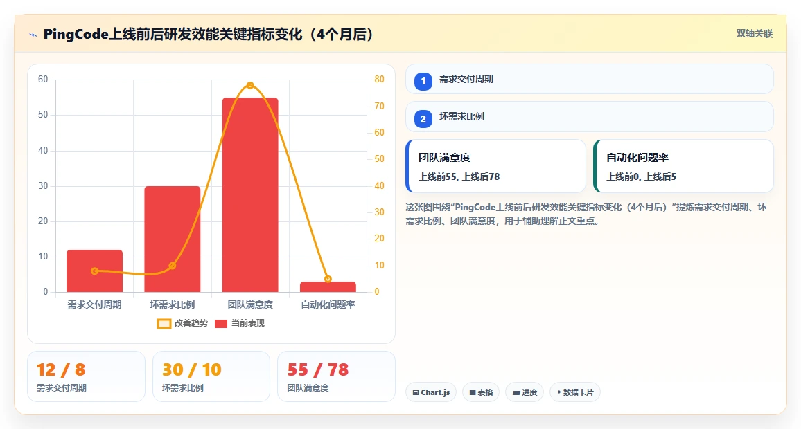Open the 团队满意度 info card on right
This screenshot has width=801, height=429.
[495, 166]
